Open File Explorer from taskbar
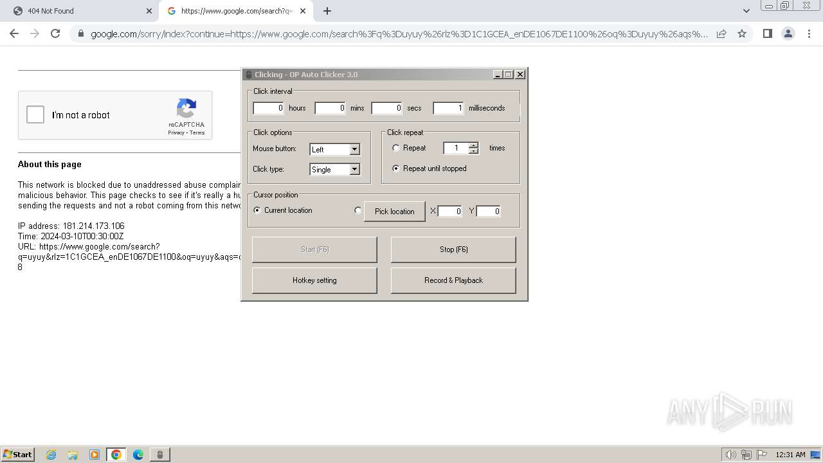Screen dimensions: 823x463 point(73,455)
